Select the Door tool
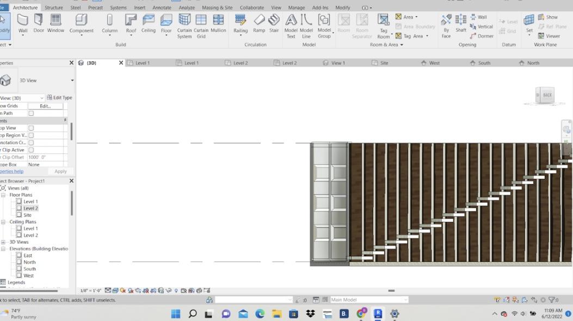This screenshot has height=321, width=573. click(x=39, y=23)
